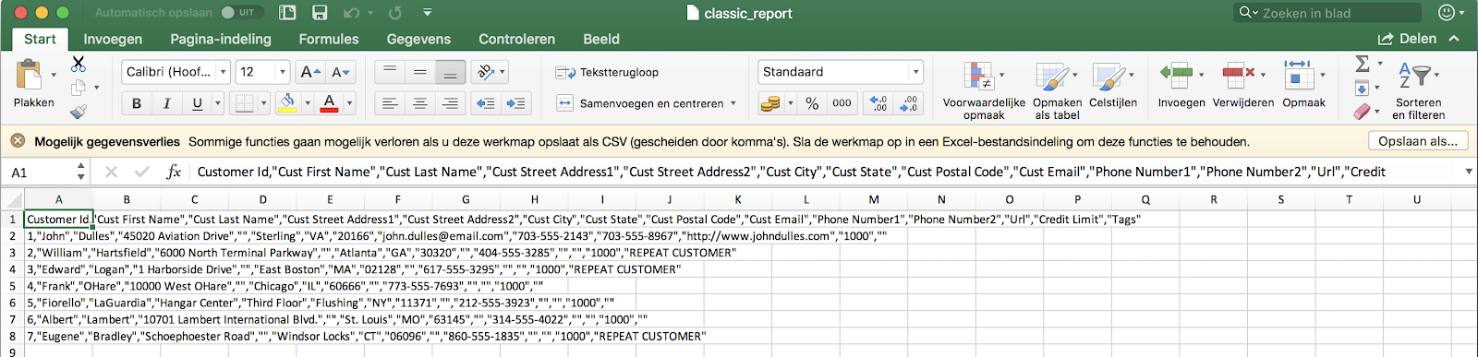Open the cell borders dropdown

pos(263,103)
